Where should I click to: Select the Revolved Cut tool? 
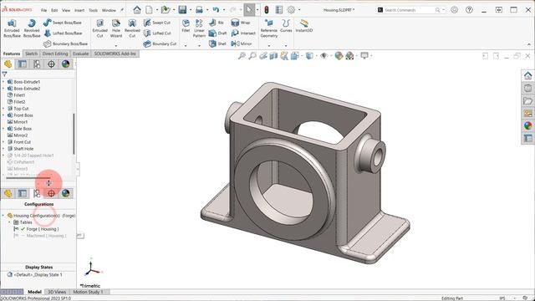[x=132, y=28]
